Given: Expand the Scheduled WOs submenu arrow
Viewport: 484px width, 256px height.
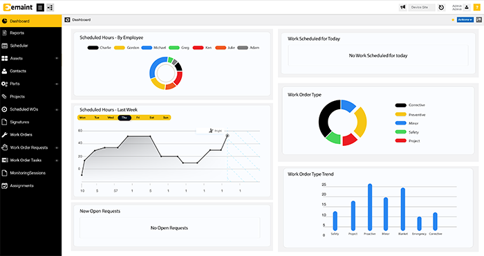Looking at the screenshot, I should 57,109.
